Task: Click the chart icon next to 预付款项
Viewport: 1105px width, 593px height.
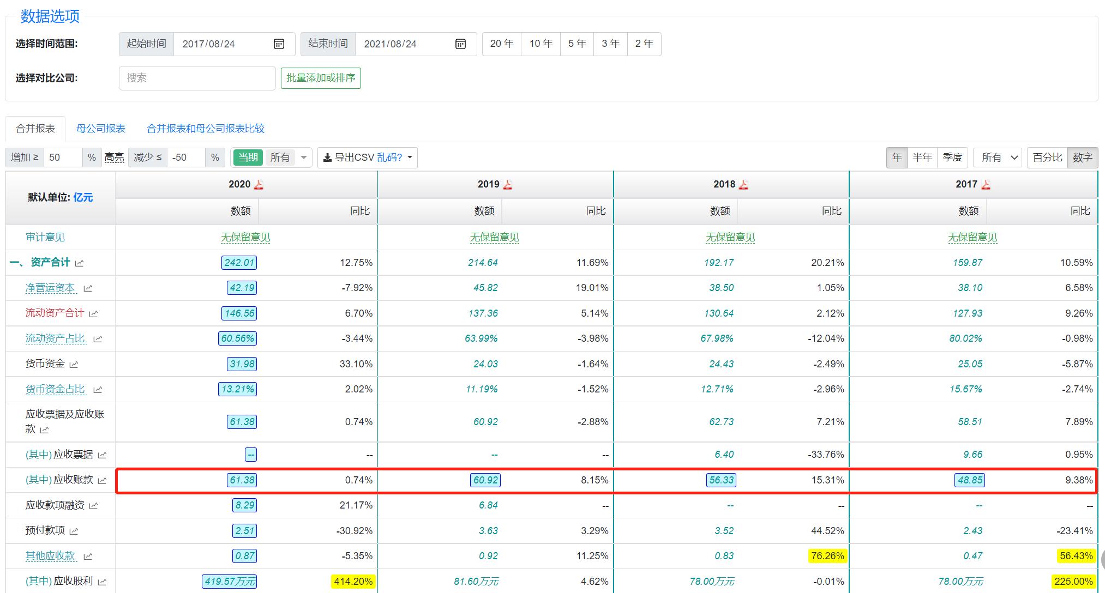Action: 74,531
